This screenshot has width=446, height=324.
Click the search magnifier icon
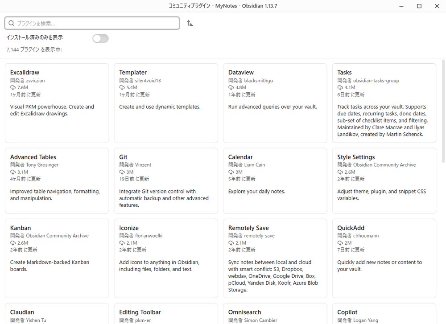pos(12,23)
